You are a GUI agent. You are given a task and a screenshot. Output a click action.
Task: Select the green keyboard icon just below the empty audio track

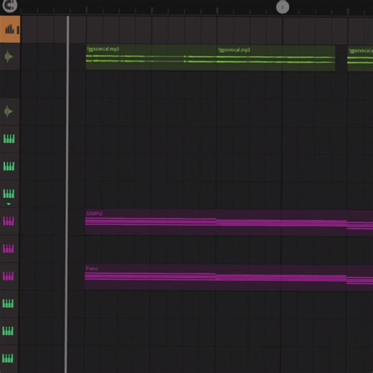(x=9, y=138)
